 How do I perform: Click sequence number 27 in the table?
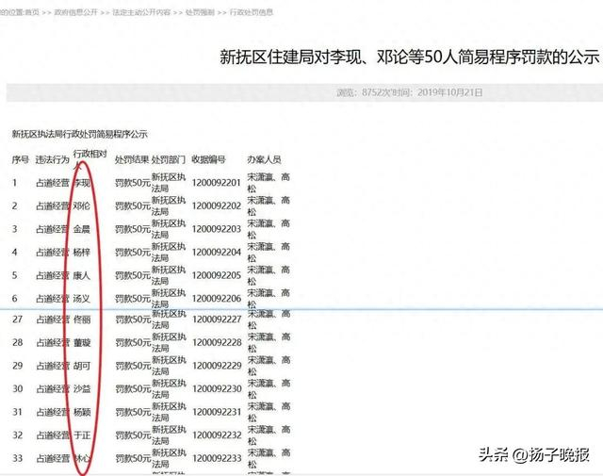[17, 319]
